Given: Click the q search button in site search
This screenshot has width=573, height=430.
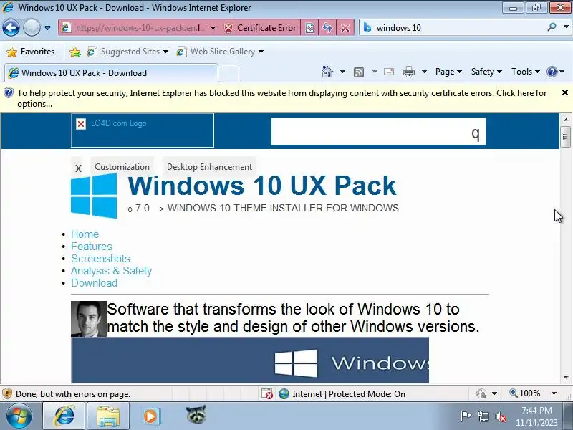Looking at the screenshot, I should pyautogui.click(x=476, y=133).
